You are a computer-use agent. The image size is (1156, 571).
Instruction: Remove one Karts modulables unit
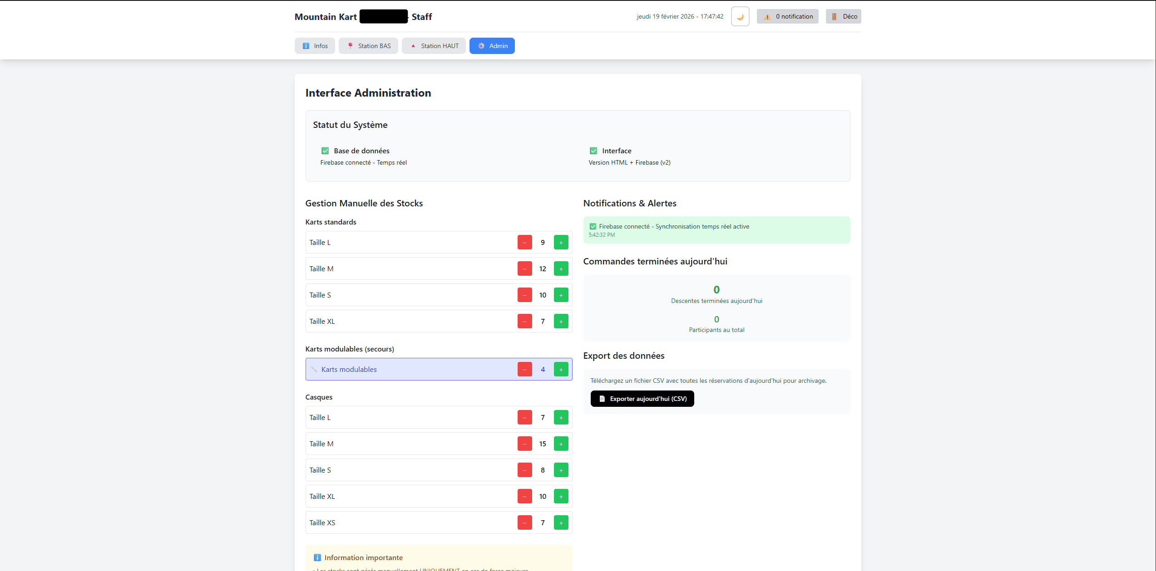(x=524, y=370)
